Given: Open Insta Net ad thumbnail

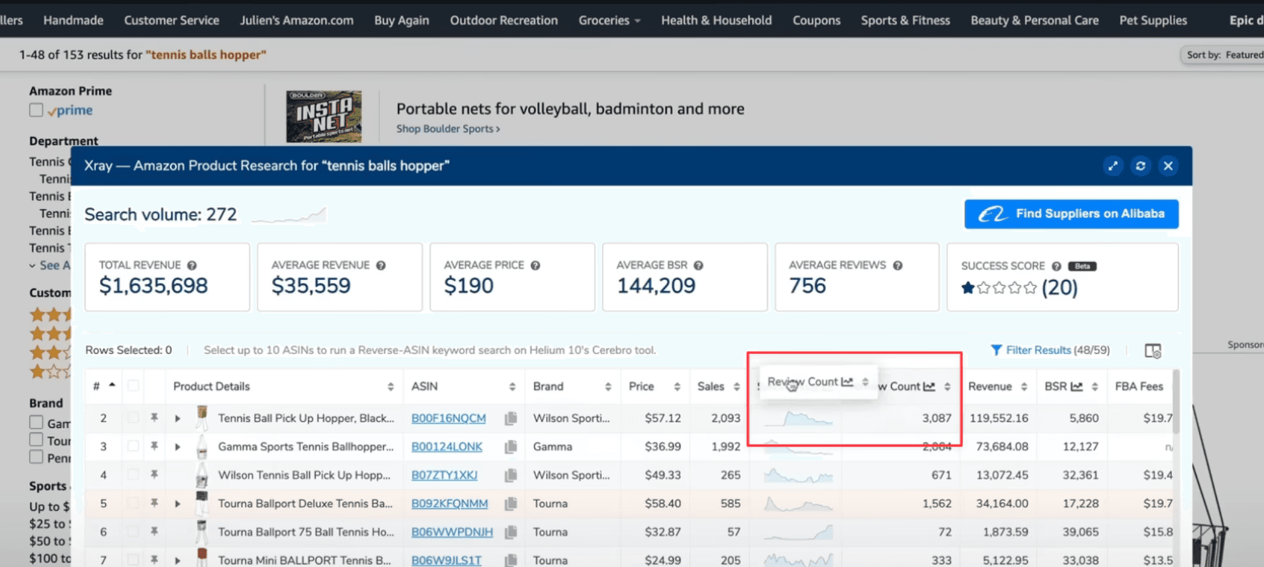Looking at the screenshot, I should pyautogui.click(x=324, y=116).
